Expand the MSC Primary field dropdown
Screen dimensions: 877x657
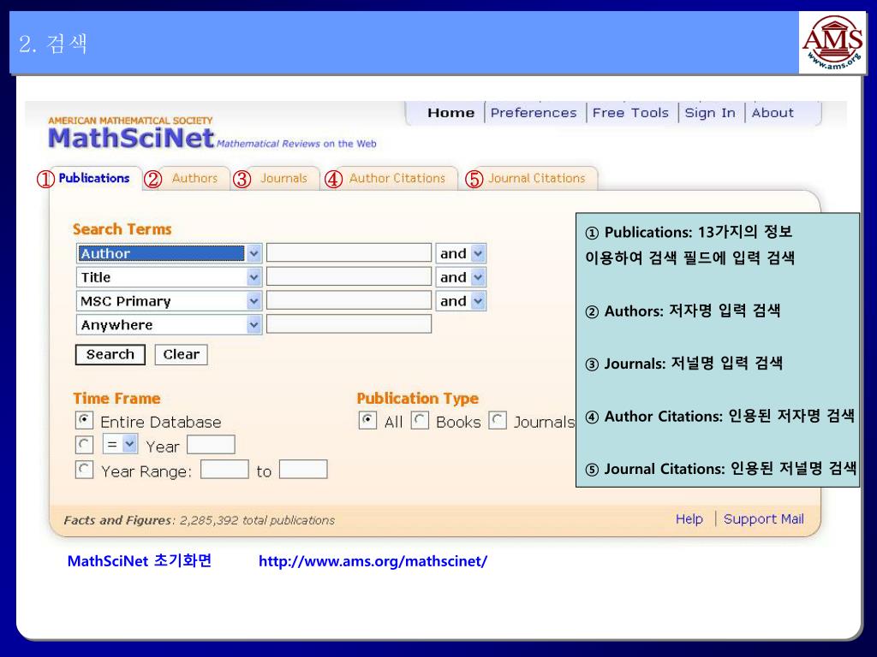254,301
